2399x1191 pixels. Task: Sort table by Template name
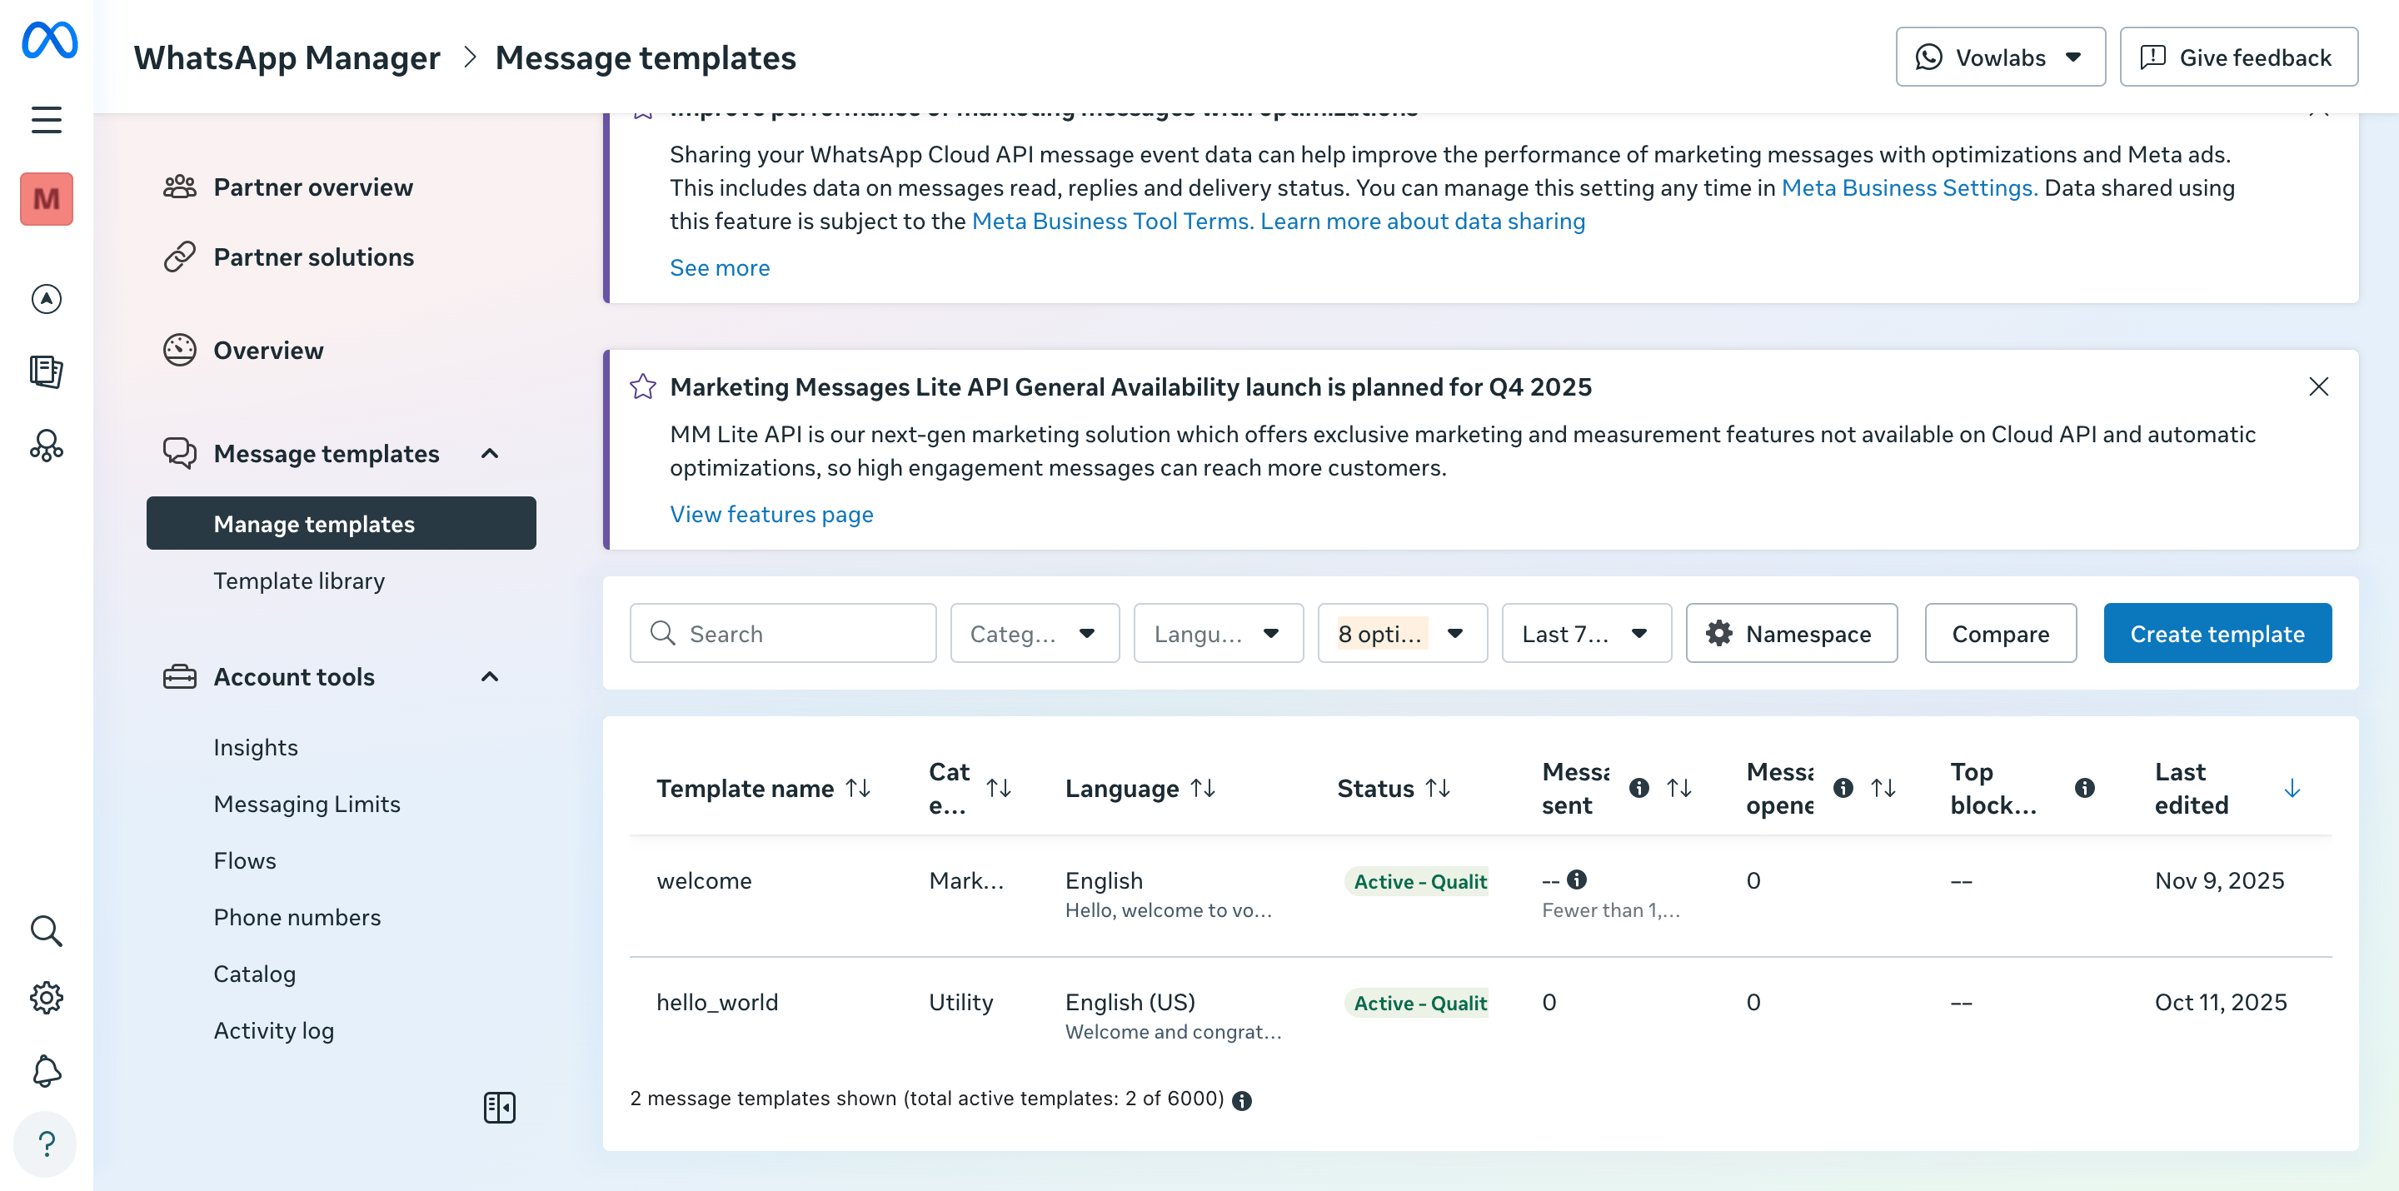tap(858, 788)
